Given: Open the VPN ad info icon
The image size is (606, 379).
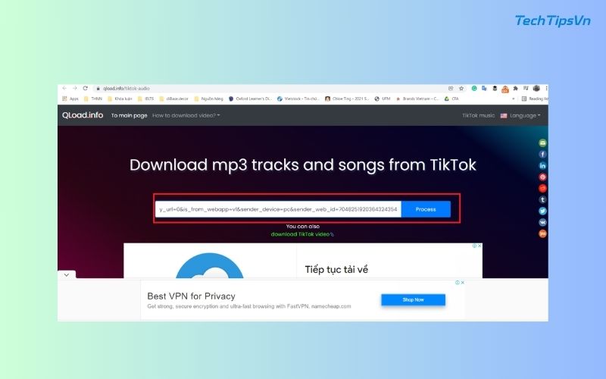Looking at the screenshot, I should pos(458,283).
